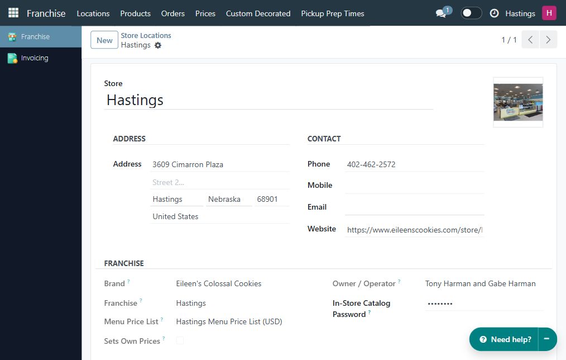The image size is (566, 360).
Task: Go to the next record arrow
Action: [548, 40]
